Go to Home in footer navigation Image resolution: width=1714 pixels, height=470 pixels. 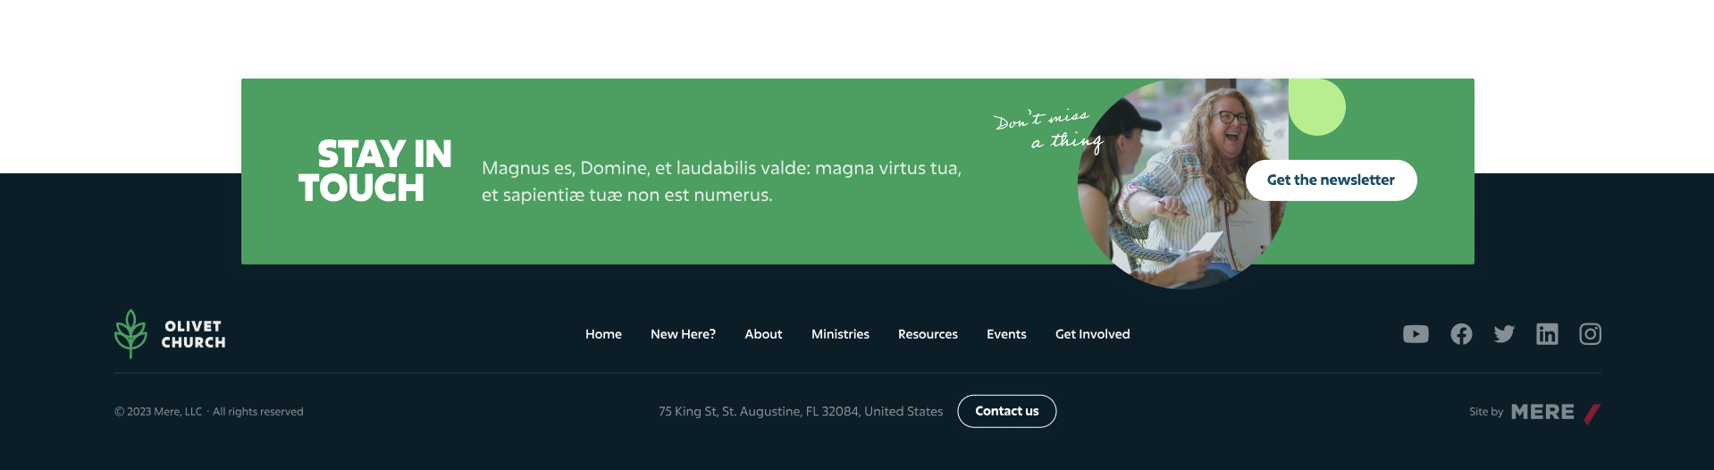pos(603,334)
